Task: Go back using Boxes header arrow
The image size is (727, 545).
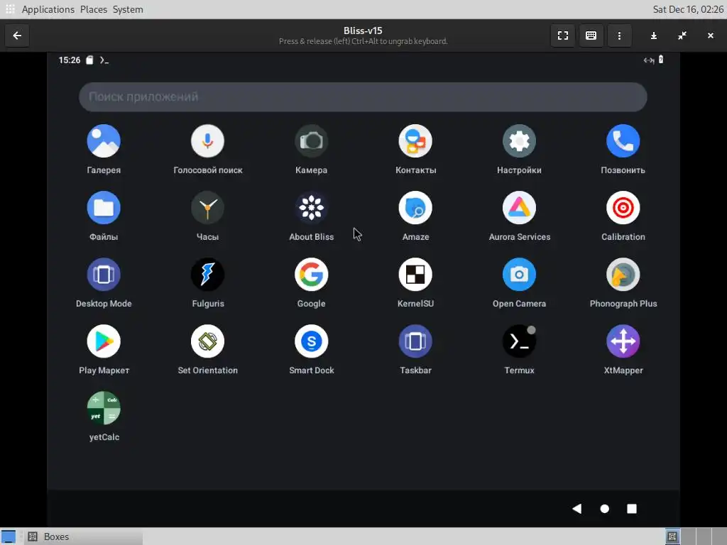Action: click(17, 35)
